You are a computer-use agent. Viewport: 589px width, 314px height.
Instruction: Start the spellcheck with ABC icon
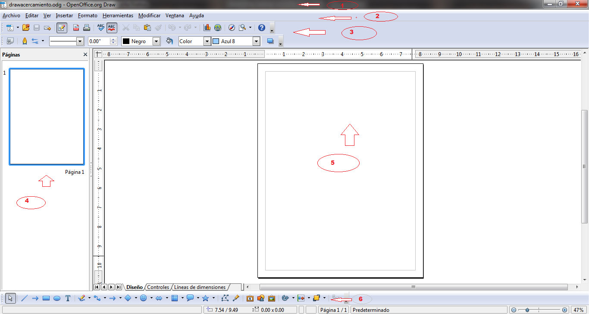pos(100,28)
